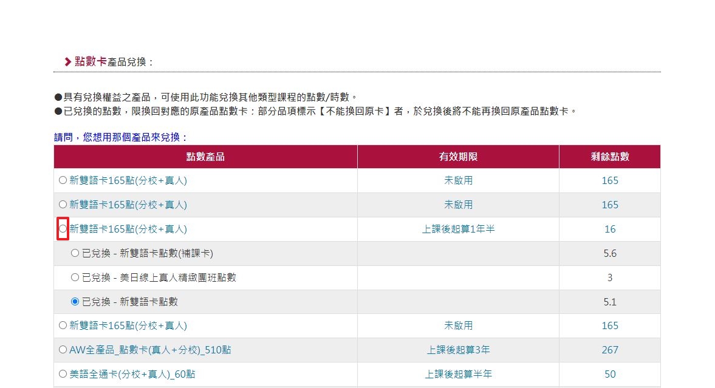Click the remaining points value 16
Viewport: 715px width, 388px height.
click(x=610, y=229)
